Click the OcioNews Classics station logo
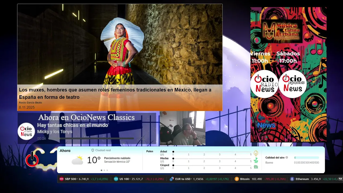 click(26, 131)
